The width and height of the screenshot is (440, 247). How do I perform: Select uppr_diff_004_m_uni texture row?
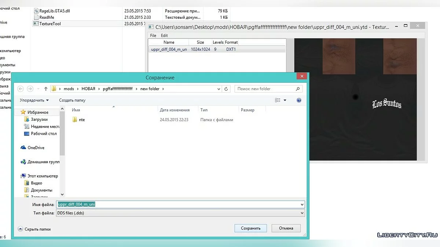click(x=169, y=49)
